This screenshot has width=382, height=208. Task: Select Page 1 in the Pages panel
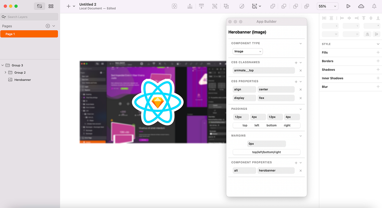(x=29, y=33)
